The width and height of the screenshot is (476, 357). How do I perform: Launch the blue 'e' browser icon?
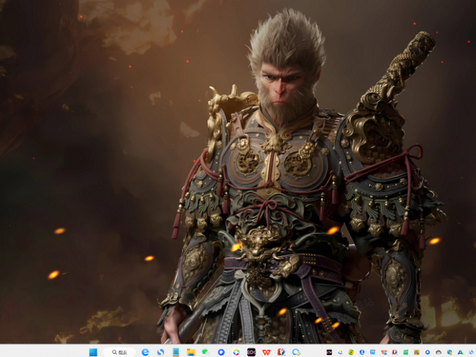(x=146, y=352)
